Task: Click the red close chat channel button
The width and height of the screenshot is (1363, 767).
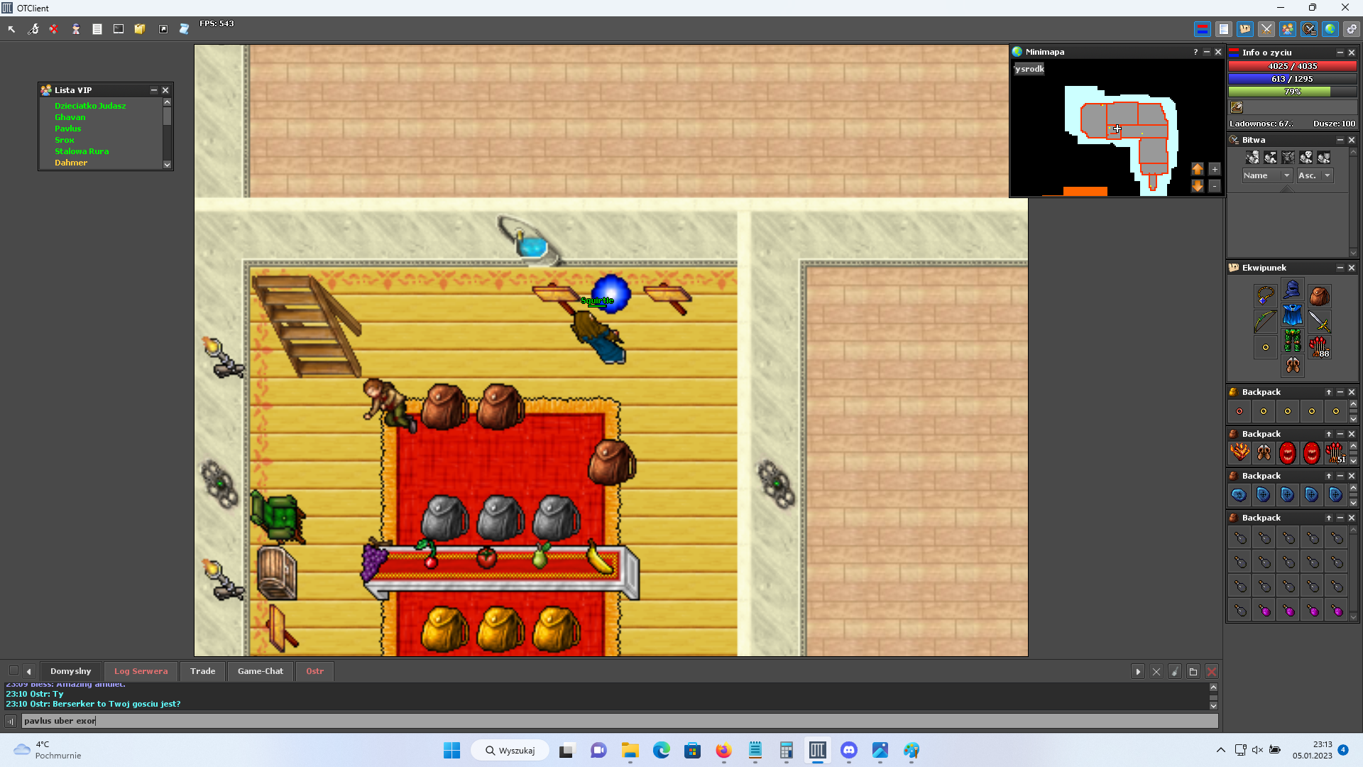Action: [1212, 671]
